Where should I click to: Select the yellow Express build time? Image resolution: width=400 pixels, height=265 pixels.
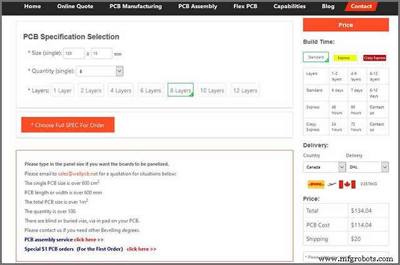point(344,57)
